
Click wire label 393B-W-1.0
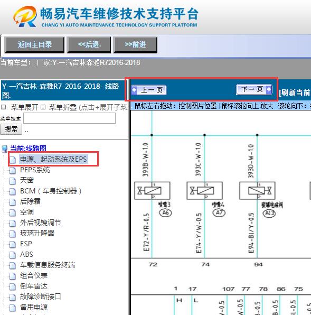(145, 160)
